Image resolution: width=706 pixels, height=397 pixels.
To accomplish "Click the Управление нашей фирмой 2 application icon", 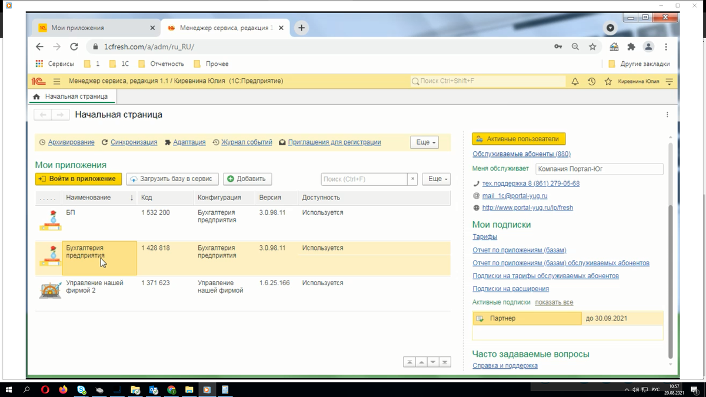I will tap(50, 290).
